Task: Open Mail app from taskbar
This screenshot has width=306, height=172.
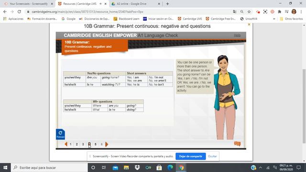Action: tap(115, 168)
